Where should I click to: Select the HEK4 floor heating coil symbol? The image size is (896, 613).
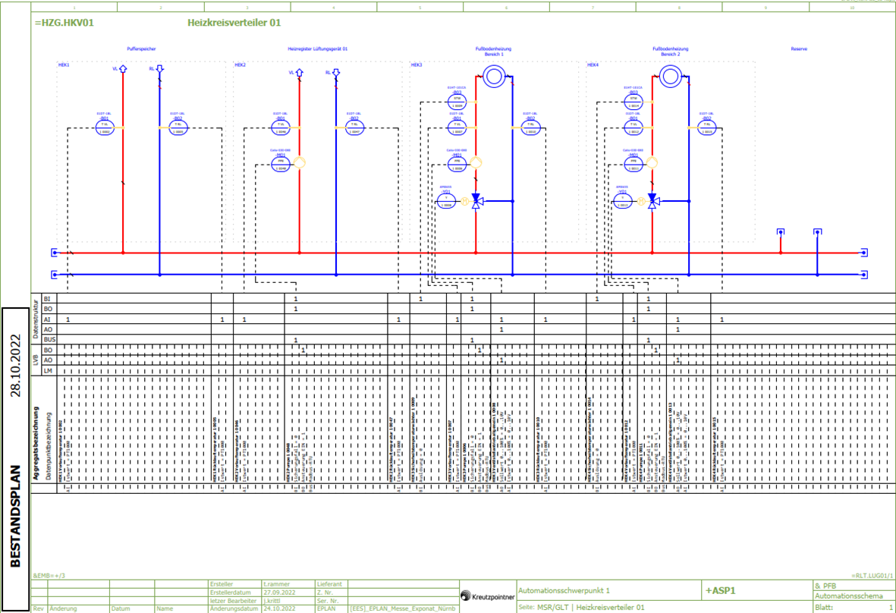click(669, 76)
